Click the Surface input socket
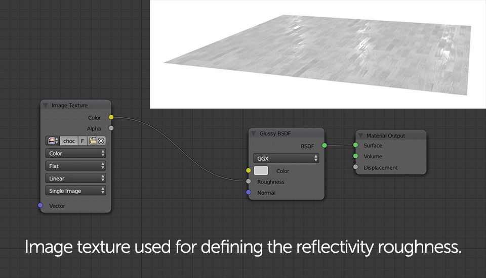The height and width of the screenshot is (278, 486). [x=355, y=145]
